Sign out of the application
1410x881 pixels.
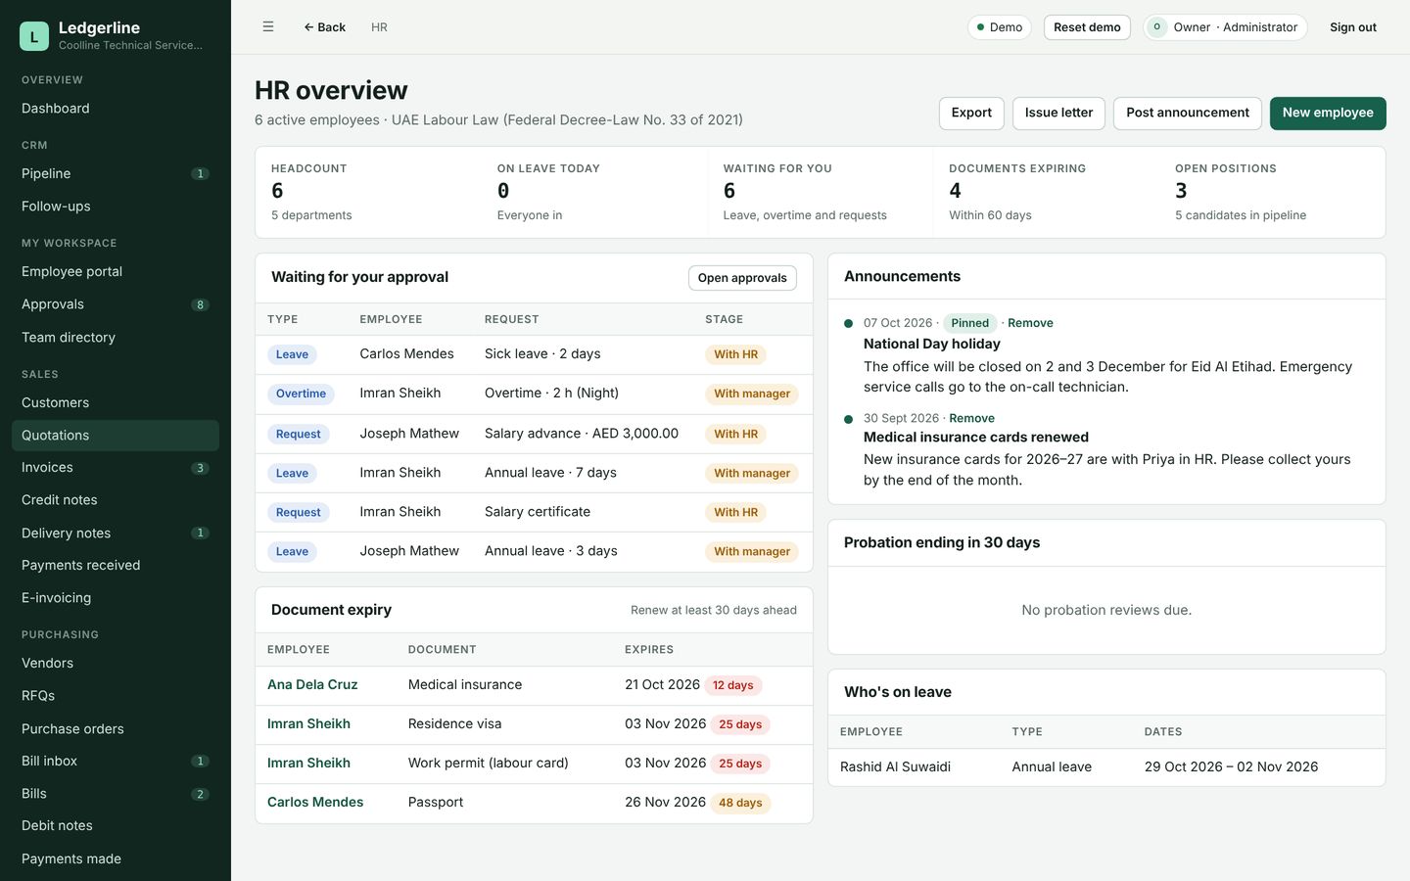point(1352,27)
